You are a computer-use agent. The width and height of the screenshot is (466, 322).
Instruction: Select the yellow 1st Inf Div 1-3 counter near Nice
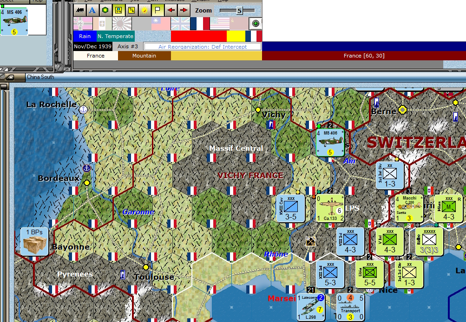click(x=409, y=274)
